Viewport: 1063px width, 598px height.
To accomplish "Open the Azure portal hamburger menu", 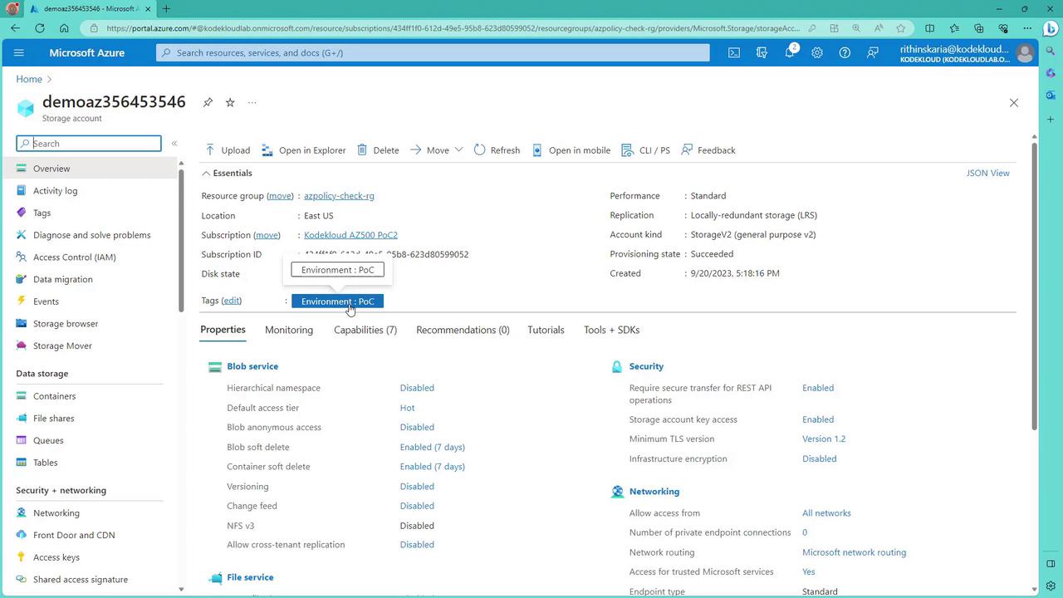I will click(x=19, y=52).
